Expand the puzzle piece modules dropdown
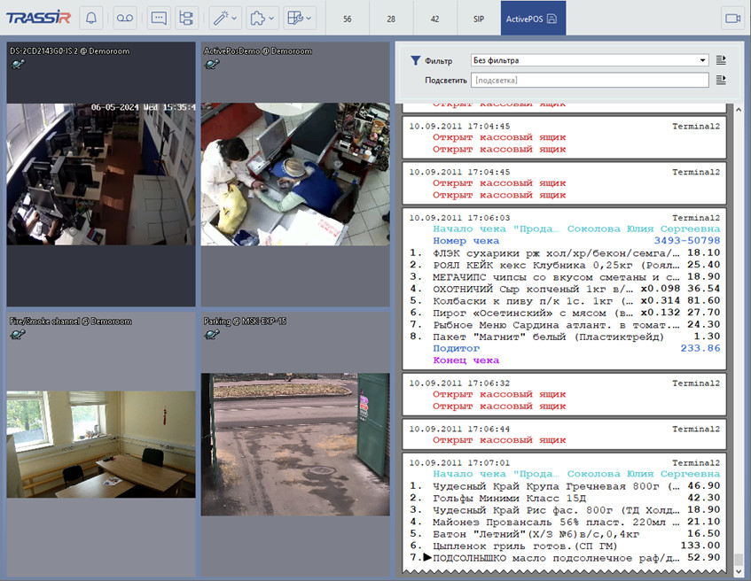The image size is (751, 581). tap(262, 18)
